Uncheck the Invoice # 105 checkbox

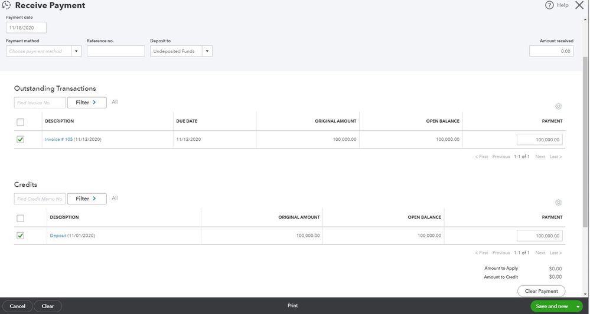point(20,140)
